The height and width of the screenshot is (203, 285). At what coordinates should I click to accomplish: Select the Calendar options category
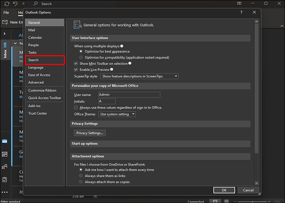pos(44,38)
